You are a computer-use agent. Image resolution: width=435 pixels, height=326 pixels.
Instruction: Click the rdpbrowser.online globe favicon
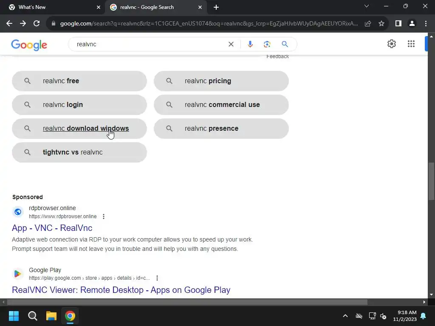tap(18, 212)
